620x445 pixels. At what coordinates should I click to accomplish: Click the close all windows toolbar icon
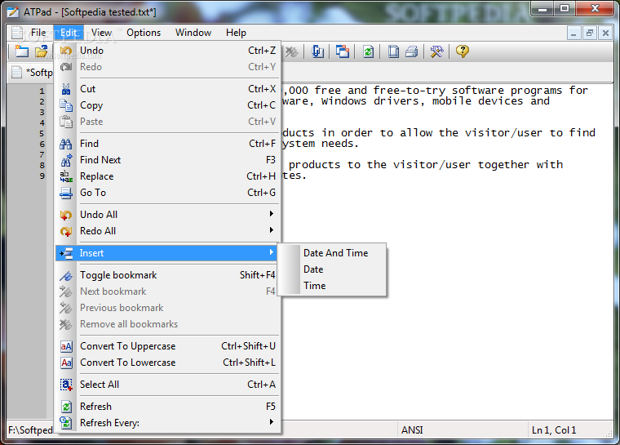pos(343,51)
